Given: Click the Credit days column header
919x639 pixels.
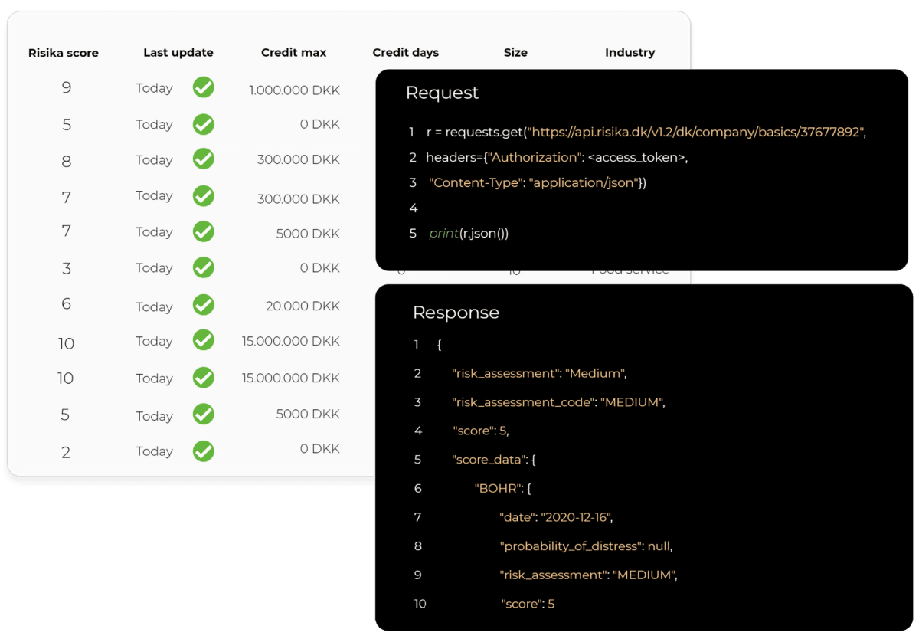Looking at the screenshot, I should pyautogui.click(x=406, y=53).
